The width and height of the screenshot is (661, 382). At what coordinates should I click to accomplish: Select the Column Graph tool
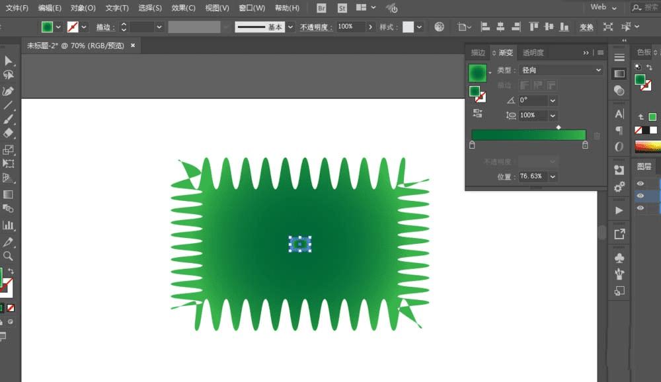click(9, 225)
